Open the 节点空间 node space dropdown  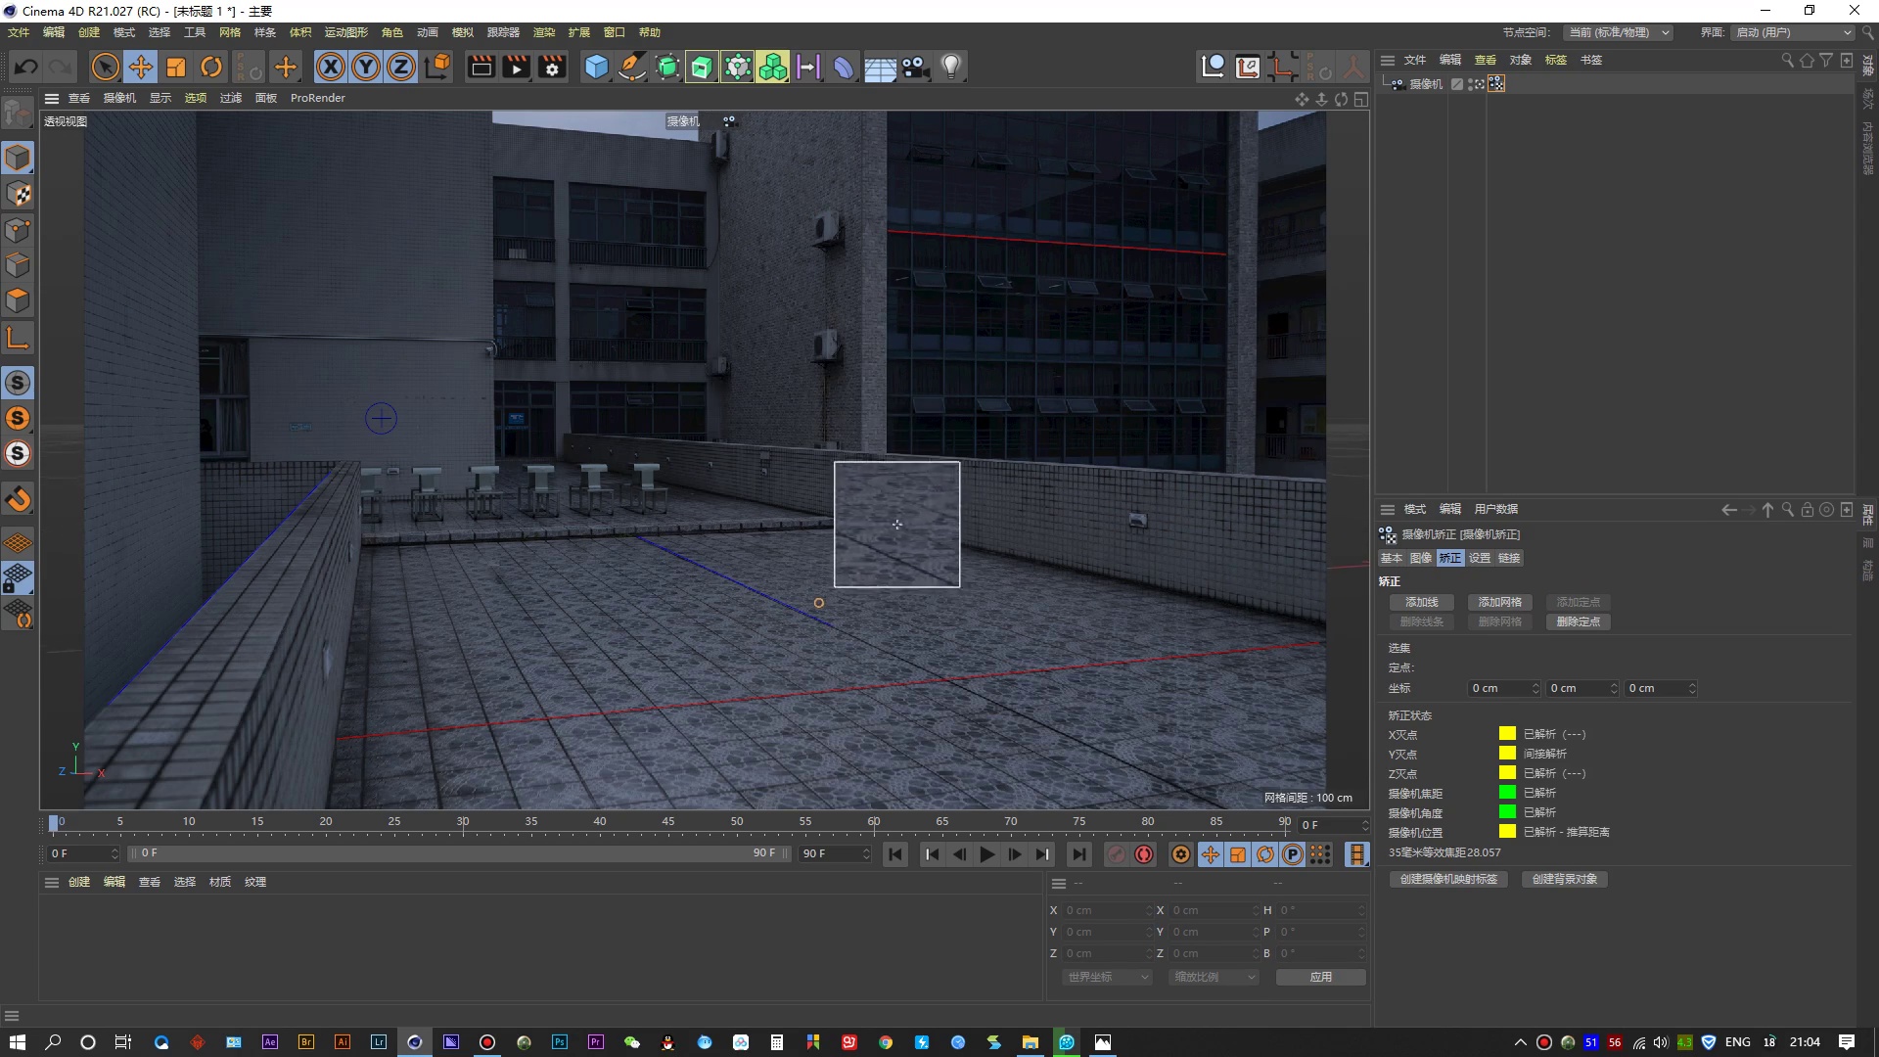pyautogui.click(x=1618, y=32)
